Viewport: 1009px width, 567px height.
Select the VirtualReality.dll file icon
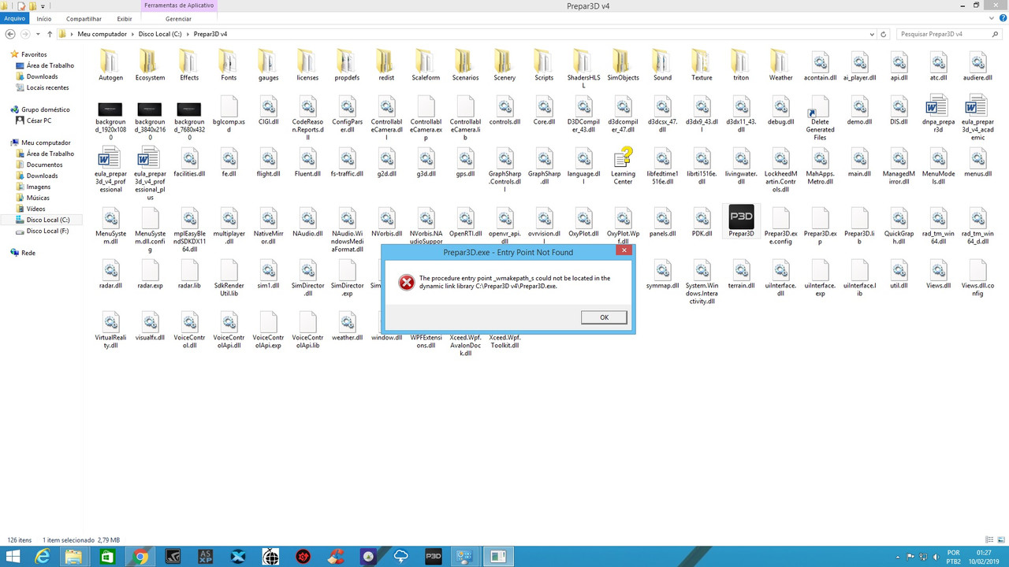(110, 321)
